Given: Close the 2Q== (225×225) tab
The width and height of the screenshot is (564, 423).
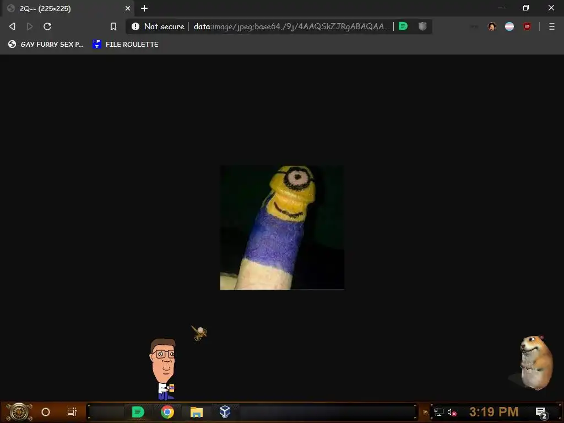Looking at the screenshot, I should pos(128,8).
